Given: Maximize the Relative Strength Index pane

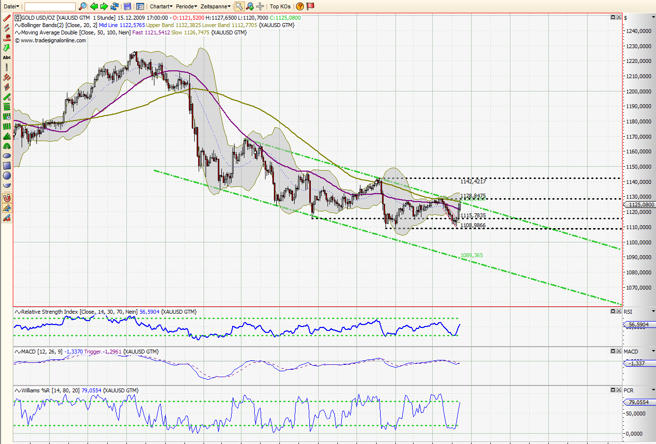Looking at the screenshot, I should click(x=613, y=311).
